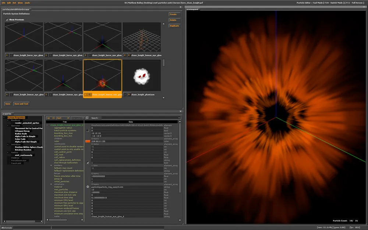Open the File menu
The image size is (368, 230).
3,3
